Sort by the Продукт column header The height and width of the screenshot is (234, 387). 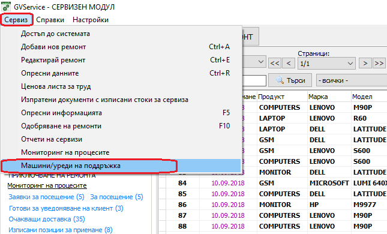(282, 97)
